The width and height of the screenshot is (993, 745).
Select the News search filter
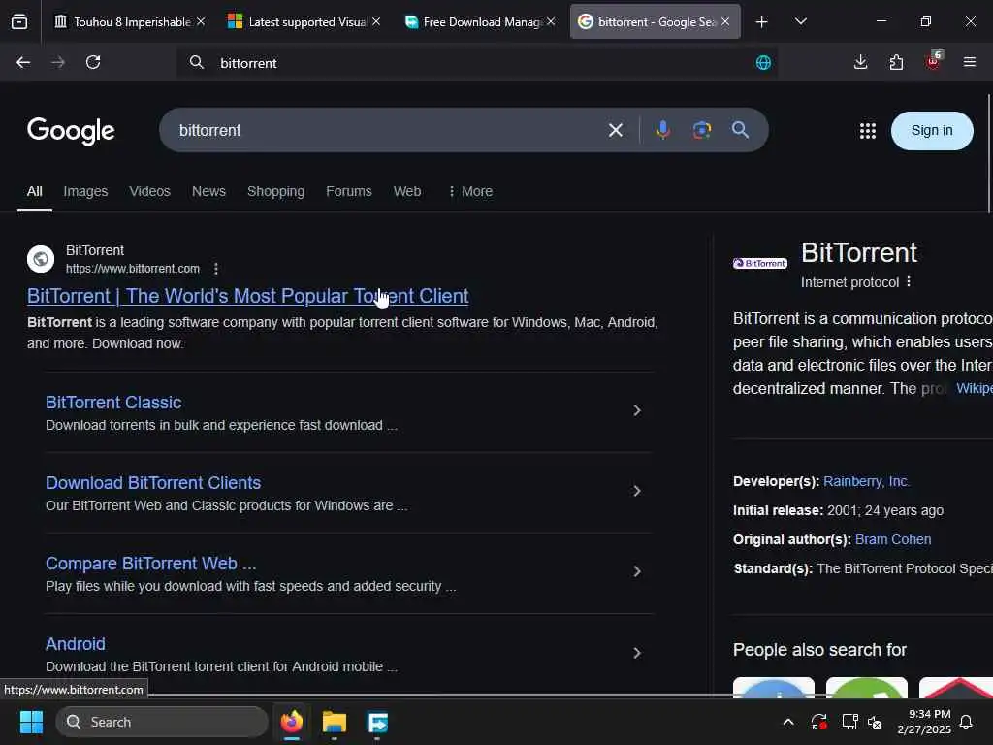[209, 191]
